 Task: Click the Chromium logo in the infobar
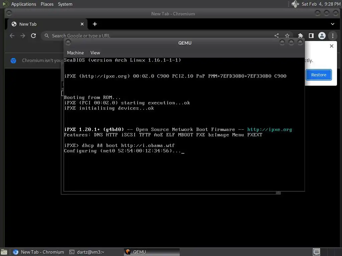point(13,61)
